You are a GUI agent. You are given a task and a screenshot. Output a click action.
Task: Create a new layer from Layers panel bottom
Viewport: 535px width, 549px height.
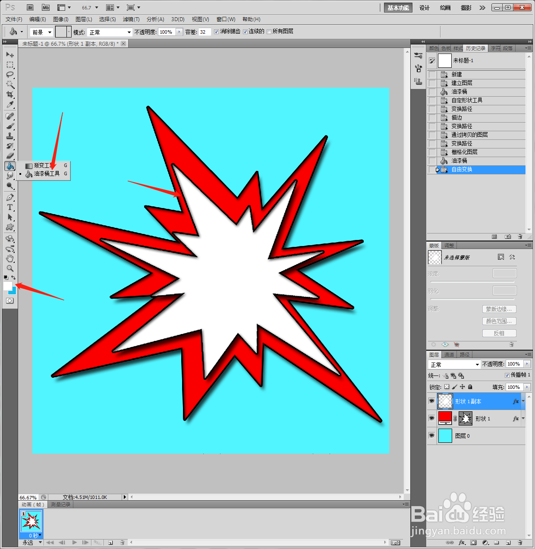tap(508, 543)
